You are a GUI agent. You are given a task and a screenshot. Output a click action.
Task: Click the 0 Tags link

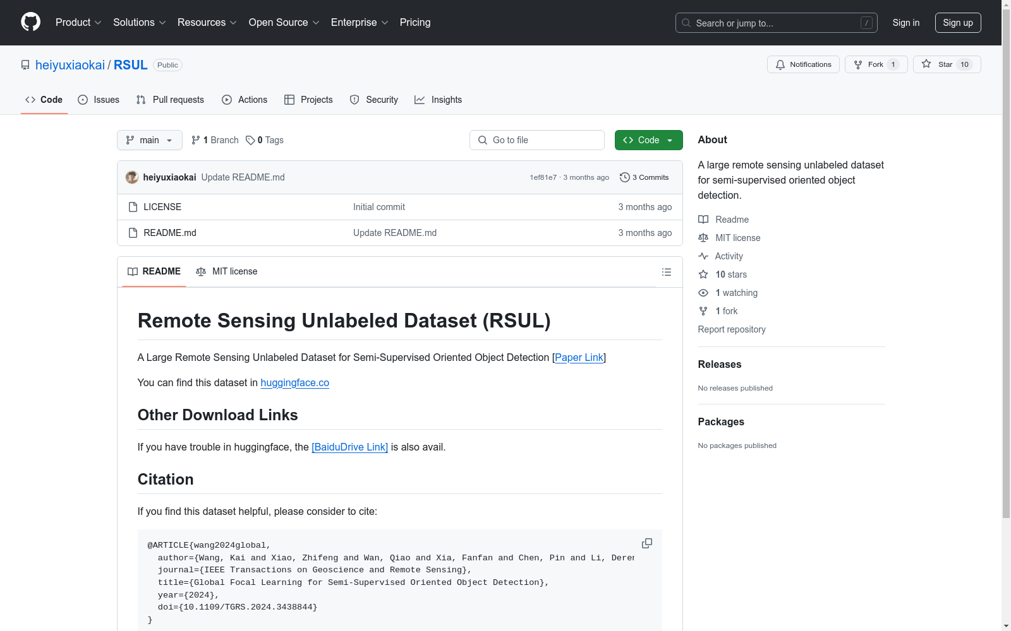(x=265, y=140)
